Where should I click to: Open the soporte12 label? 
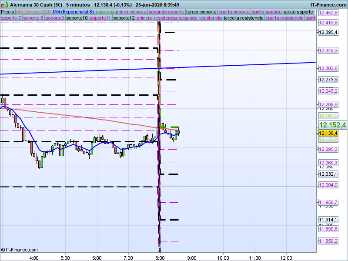click(x=124, y=18)
